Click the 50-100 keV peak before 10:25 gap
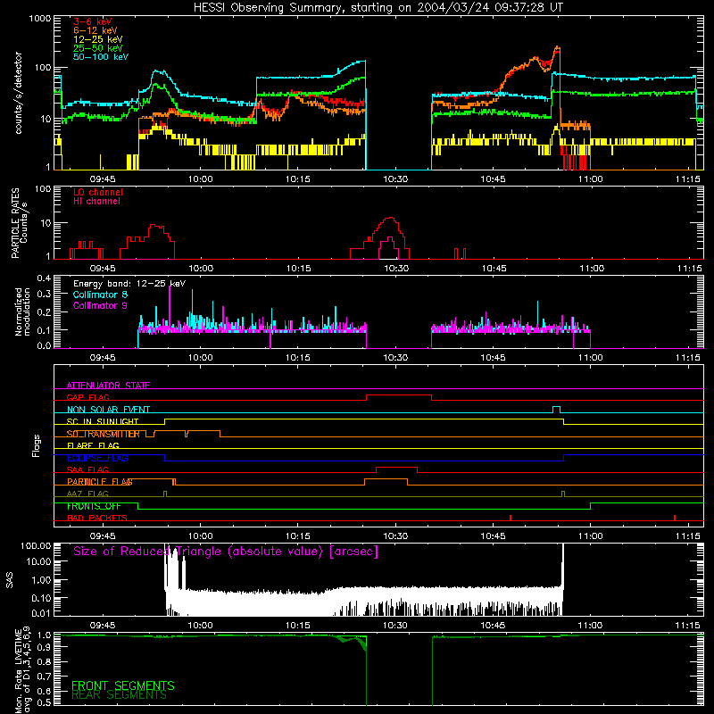Viewport: 714px width, 714px height. [x=361, y=62]
